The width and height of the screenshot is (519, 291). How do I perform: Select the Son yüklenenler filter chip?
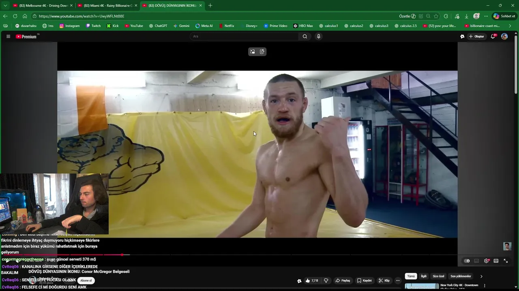click(x=461, y=276)
